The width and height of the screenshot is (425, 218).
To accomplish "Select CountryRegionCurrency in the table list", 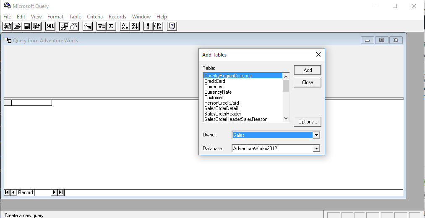I will click(x=243, y=76).
